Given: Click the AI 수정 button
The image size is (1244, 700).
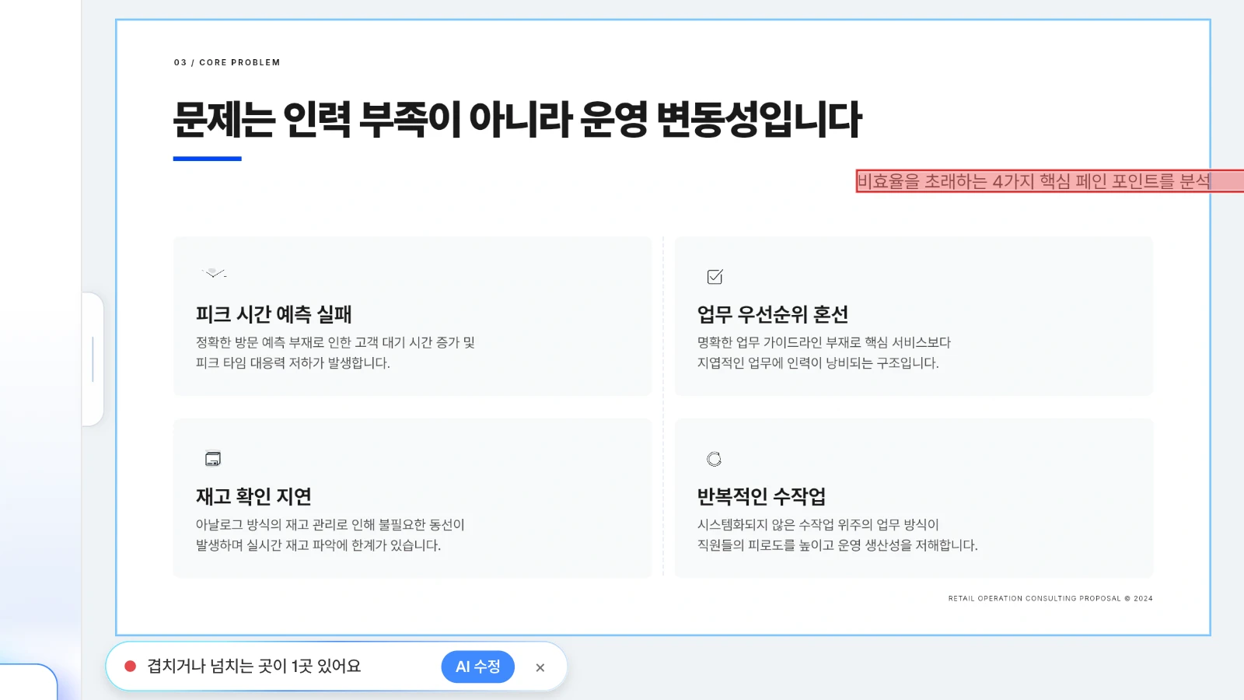Looking at the screenshot, I should pyautogui.click(x=477, y=667).
